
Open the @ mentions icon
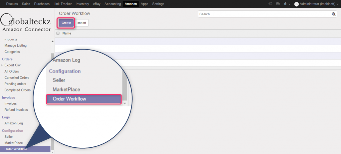tap(270, 4)
